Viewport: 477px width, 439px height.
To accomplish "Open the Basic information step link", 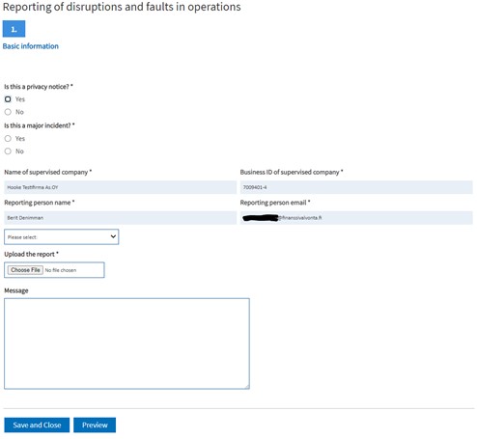I will point(31,46).
